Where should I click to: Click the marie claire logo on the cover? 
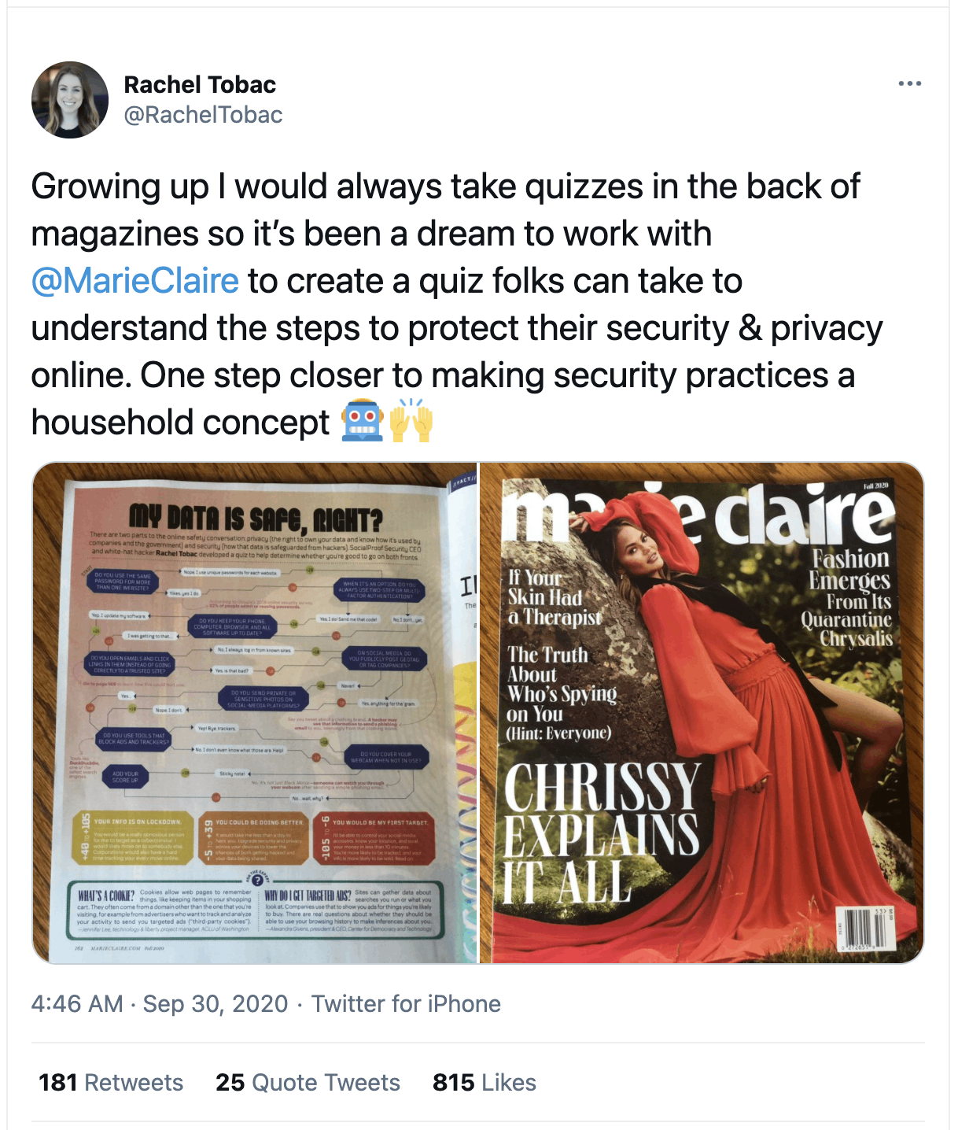(x=698, y=514)
